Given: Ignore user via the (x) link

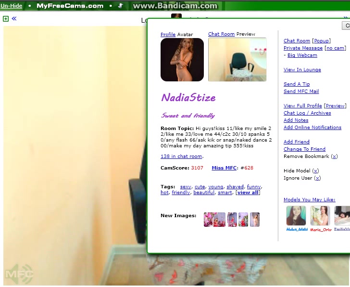Looking at the screenshot, I should 317,178.
